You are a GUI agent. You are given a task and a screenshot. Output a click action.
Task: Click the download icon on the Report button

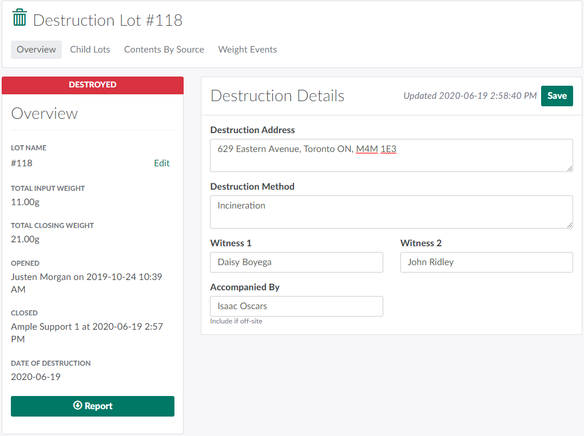point(78,406)
